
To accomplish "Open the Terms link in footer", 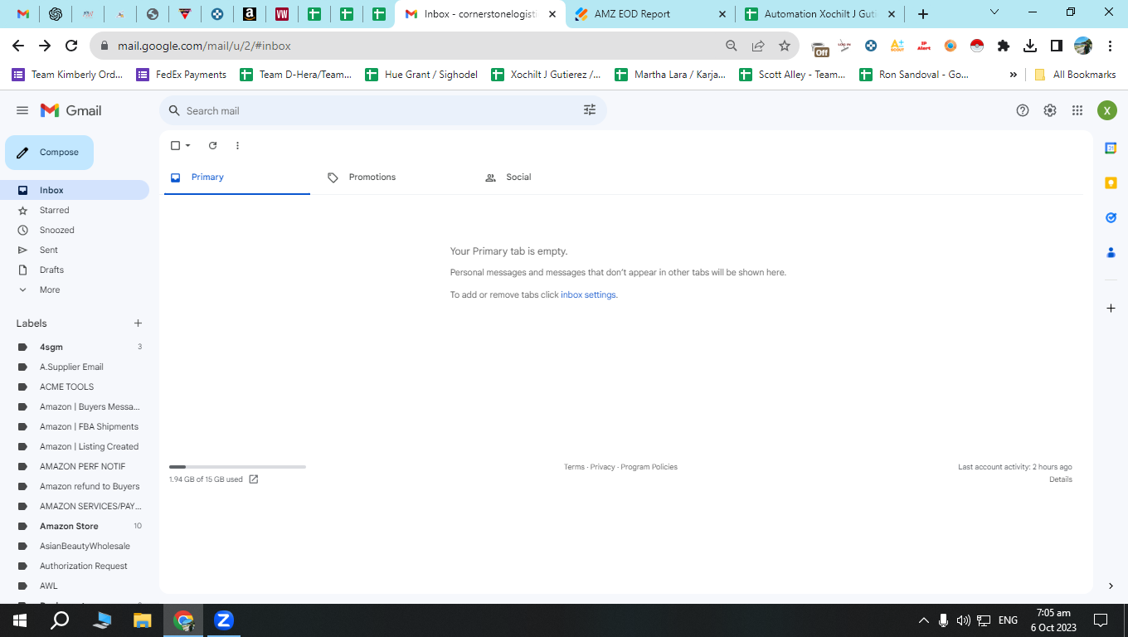I will [x=574, y=467].
